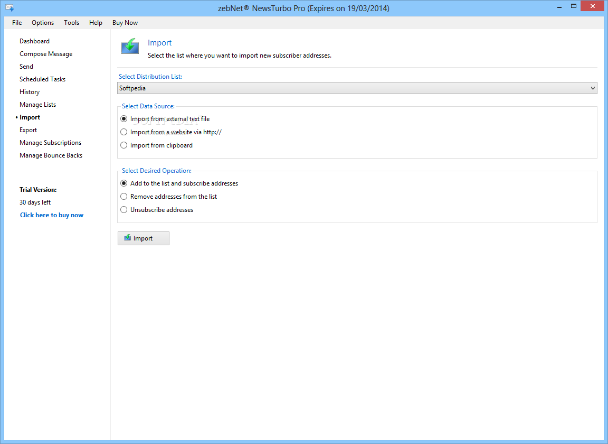
Task: Choose Add to the list and subscribe addresses
Action: click(x=179, y=183)
